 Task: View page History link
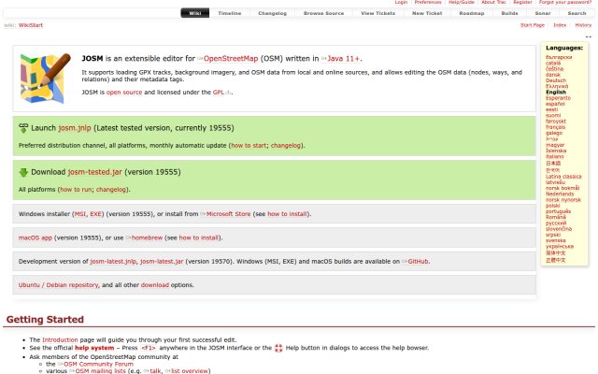(x=583, y=25)
